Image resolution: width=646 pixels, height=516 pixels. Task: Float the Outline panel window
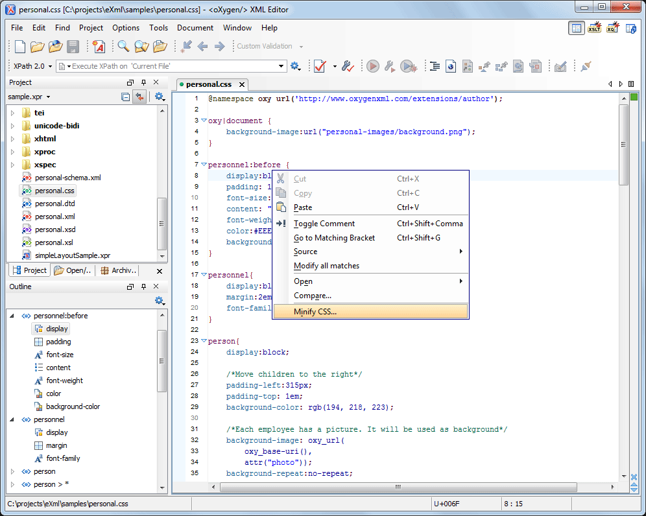pos(130,287)
